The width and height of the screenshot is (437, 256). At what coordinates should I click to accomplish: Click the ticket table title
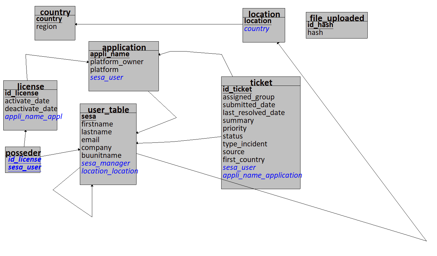tap(261, 83)
